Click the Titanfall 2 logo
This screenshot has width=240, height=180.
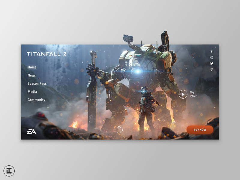(46, 54)
